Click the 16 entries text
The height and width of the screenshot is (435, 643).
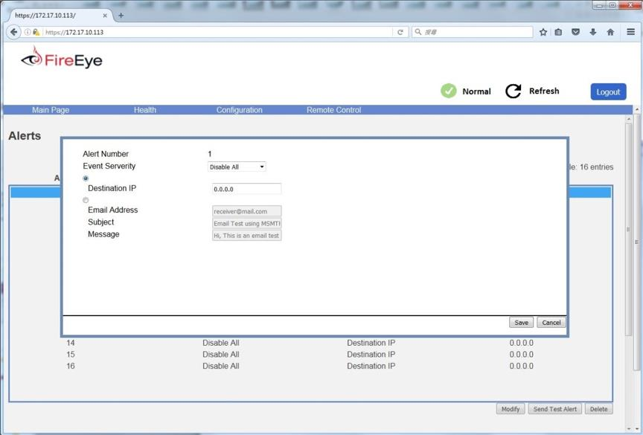(596, 167)
